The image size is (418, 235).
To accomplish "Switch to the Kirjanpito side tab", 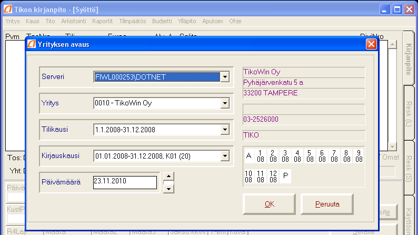I will pyautogui.click(x=409, y=58).
